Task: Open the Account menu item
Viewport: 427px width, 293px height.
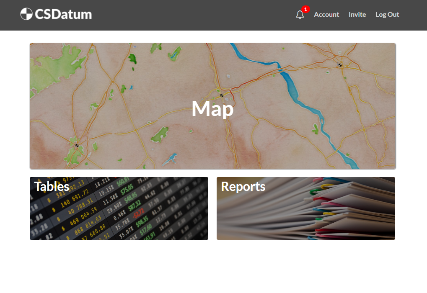Action: click(x=326, y=15)
